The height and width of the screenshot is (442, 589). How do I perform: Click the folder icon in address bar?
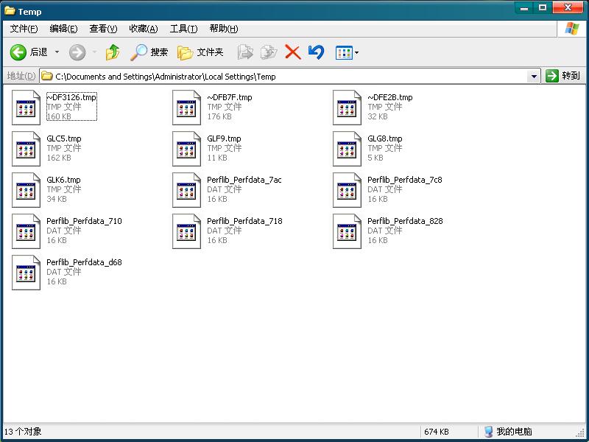click(46, 77)
